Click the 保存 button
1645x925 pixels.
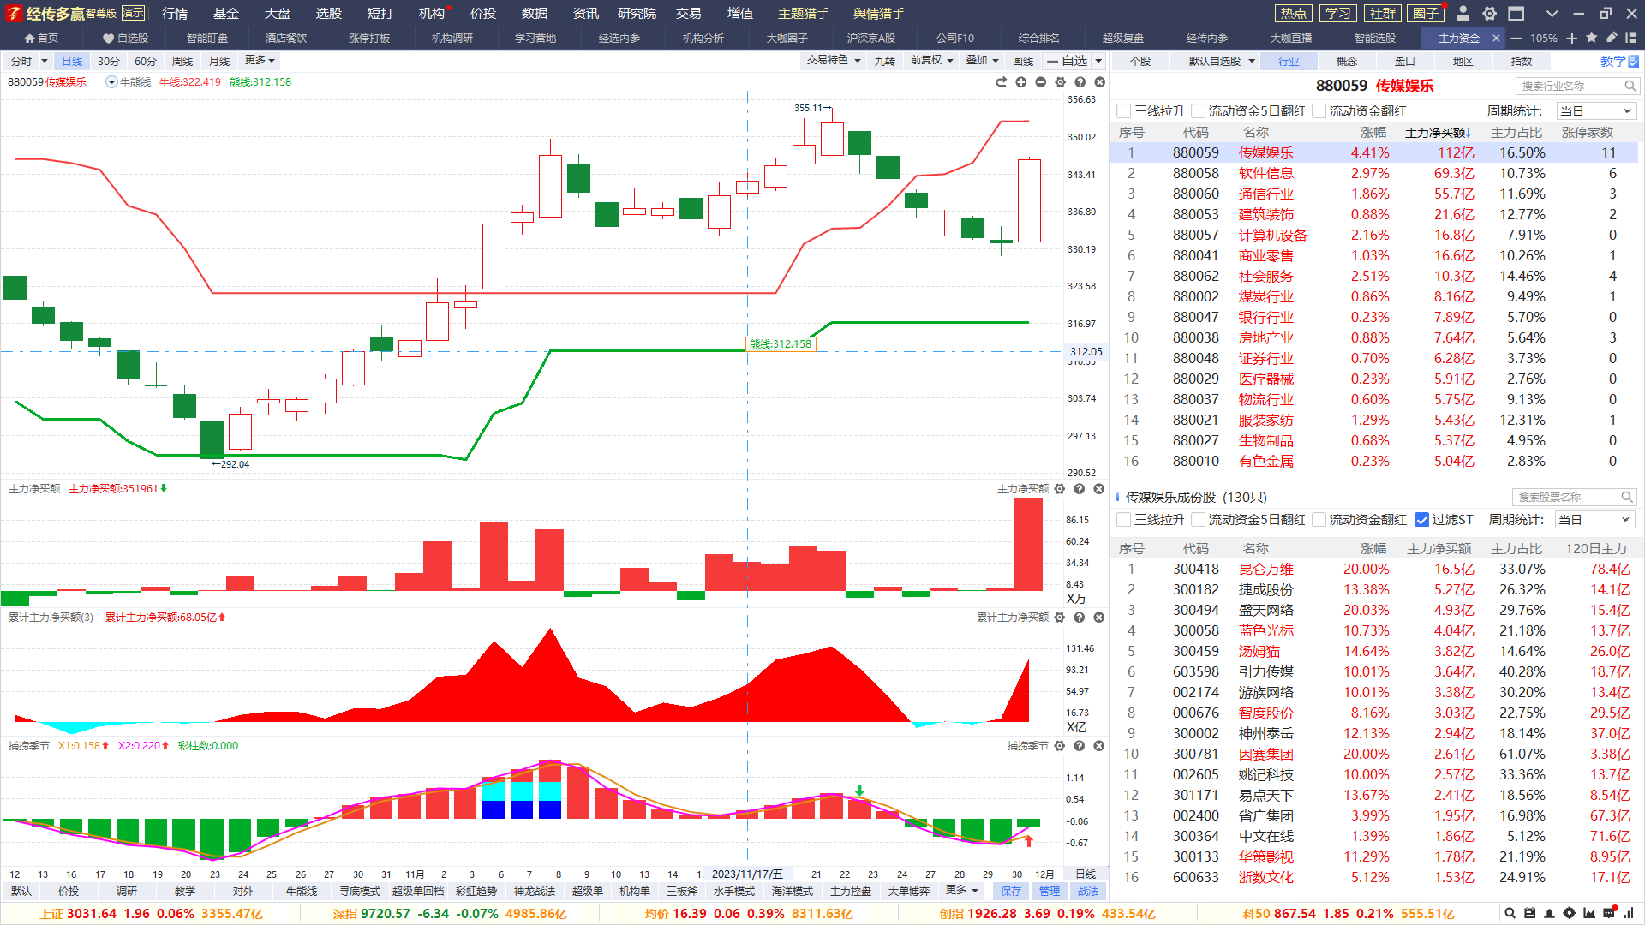tap(1011, 892)
